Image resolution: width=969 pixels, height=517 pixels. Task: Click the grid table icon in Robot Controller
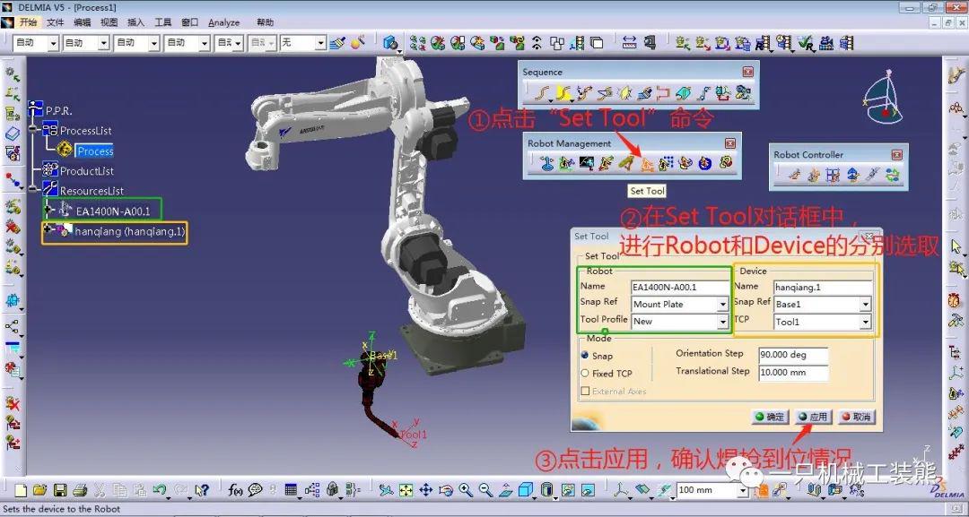(x=833, y=176)
